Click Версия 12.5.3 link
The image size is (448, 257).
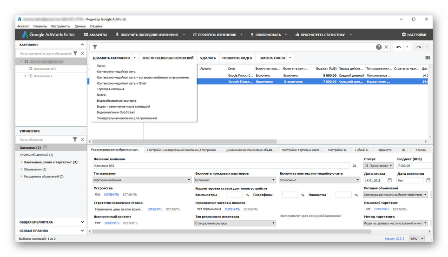click(x=394, y=238)
